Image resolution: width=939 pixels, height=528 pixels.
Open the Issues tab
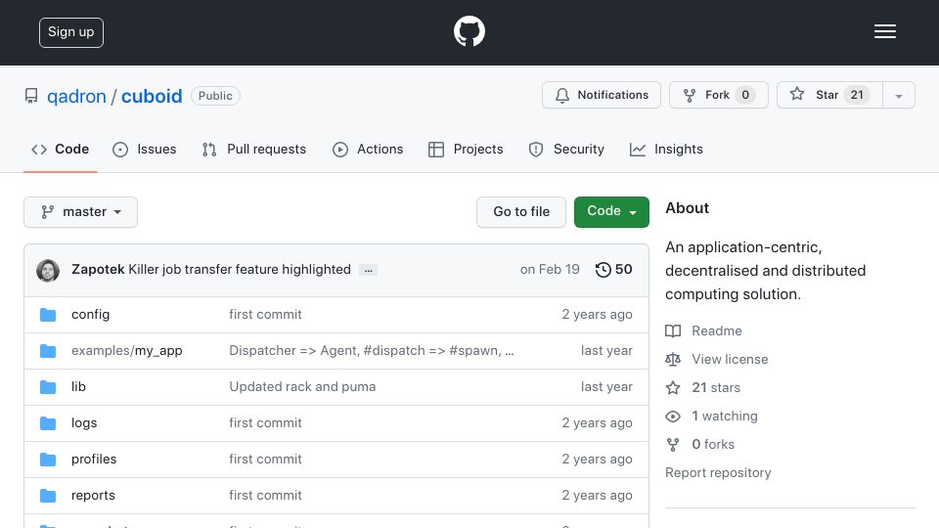(x=145, y=149)
